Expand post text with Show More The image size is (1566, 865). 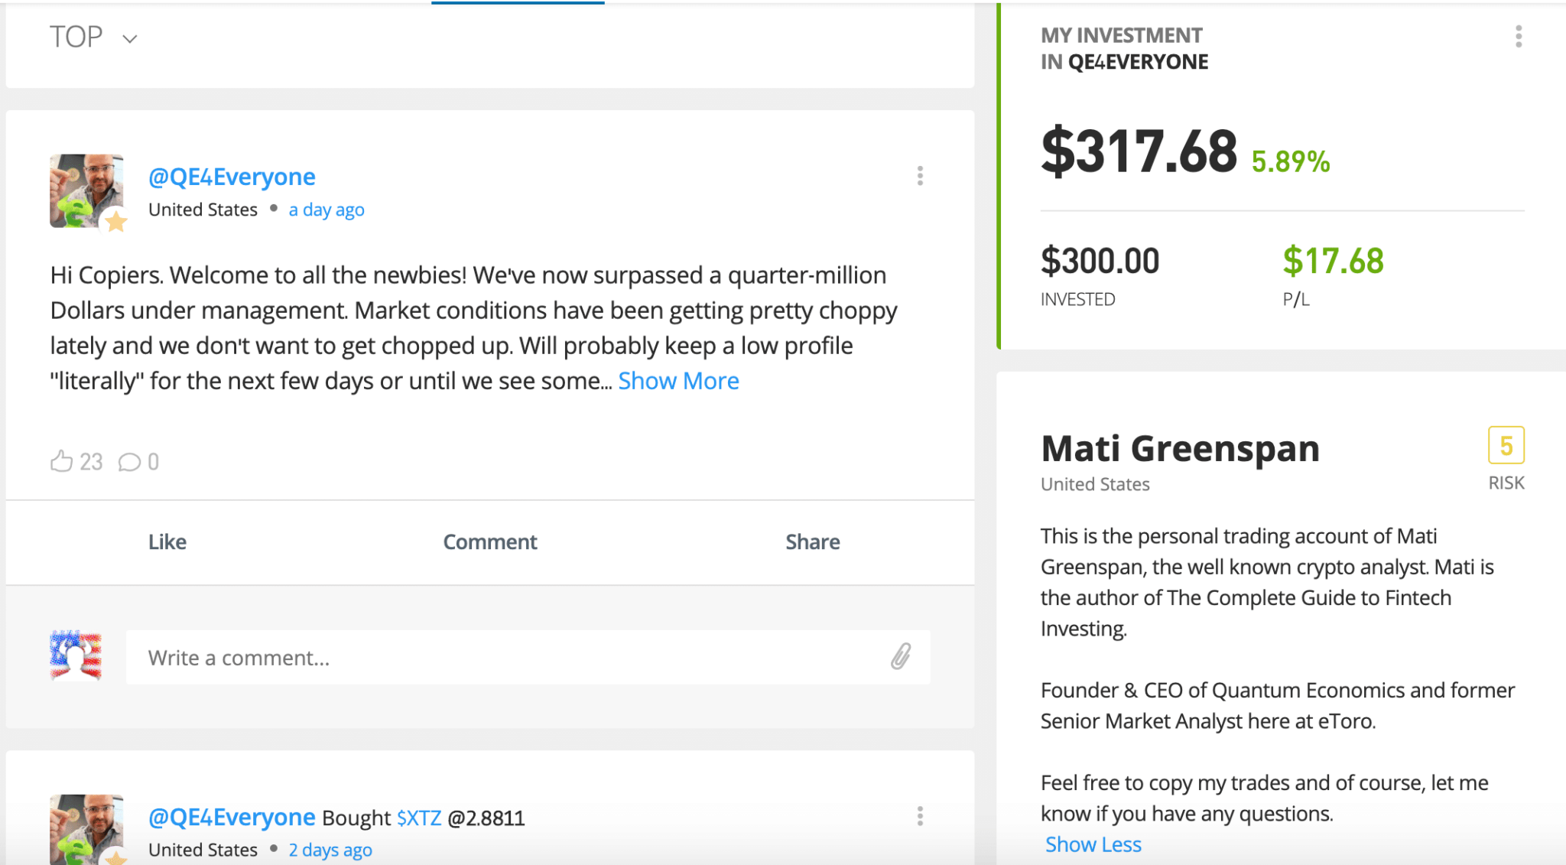click(x=678, y=381)
